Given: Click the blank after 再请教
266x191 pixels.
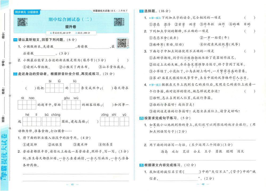Looking at the screenshot, I should (99, 47).
